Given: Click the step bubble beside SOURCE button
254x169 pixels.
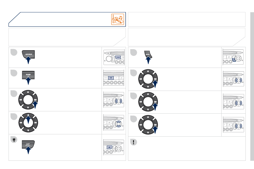Looking at the screenshot, I should (14, 52).
